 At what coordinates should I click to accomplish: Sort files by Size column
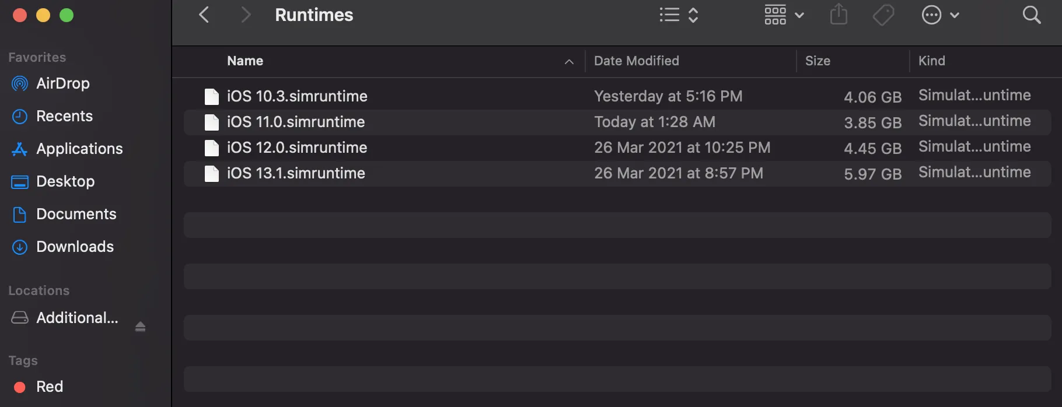pos(818,61)
